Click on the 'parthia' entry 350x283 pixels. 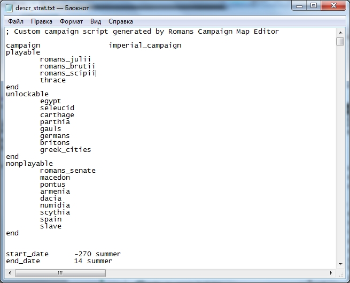click(55, 122)
